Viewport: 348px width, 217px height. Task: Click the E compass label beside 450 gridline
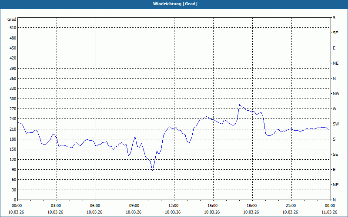pos(334,48)
